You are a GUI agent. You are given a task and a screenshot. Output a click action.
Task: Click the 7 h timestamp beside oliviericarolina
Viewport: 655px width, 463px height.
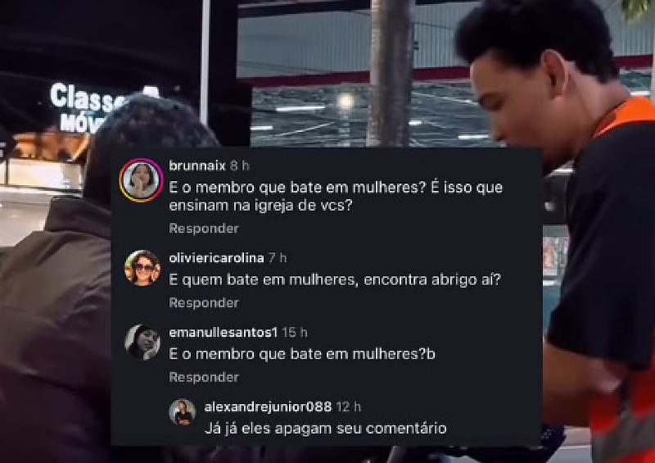tap(278, 258)
